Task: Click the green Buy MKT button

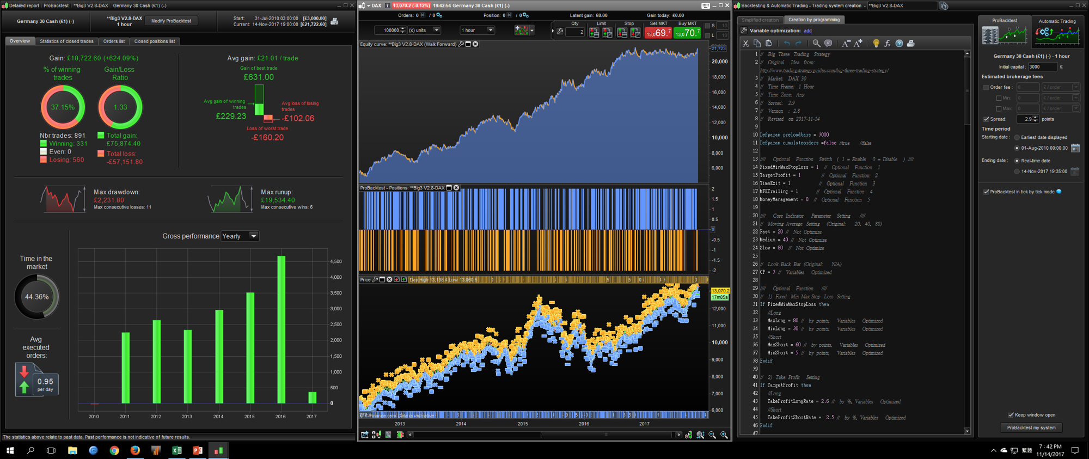Action: coord(687,33)
